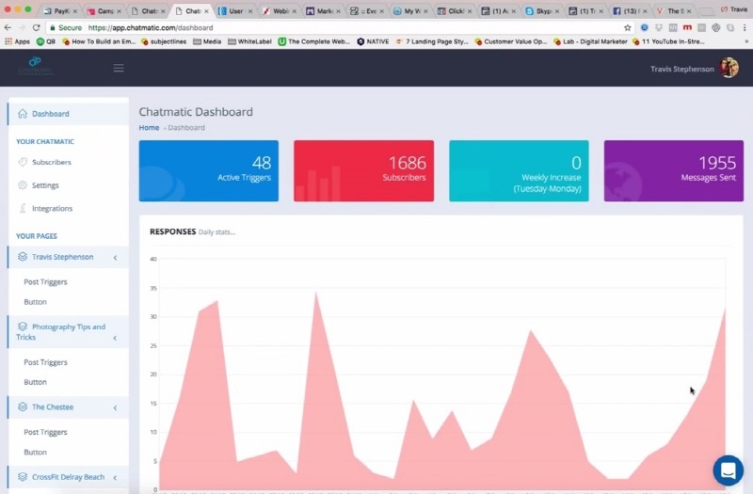Open Button under Travis Stephenson
This screenshot has width=753, height=494.
click(36, 302)
